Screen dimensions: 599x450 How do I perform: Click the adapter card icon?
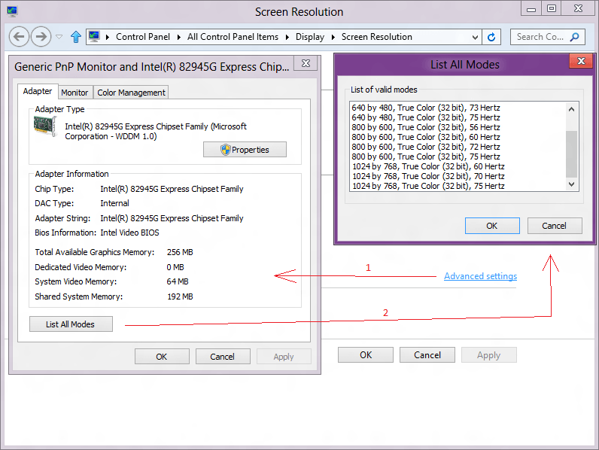click(45, 127)
